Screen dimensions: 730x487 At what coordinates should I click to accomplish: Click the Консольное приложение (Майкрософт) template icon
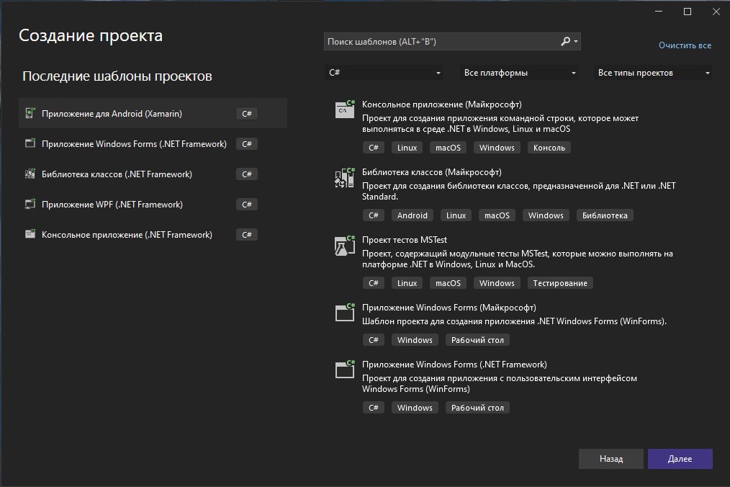pos(345,110)
